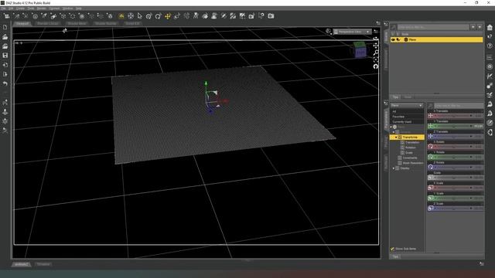Select the arrow pointer Node Selection tool
The height and width of the screenshot is (278, 495).
click(x=140, y=15)
